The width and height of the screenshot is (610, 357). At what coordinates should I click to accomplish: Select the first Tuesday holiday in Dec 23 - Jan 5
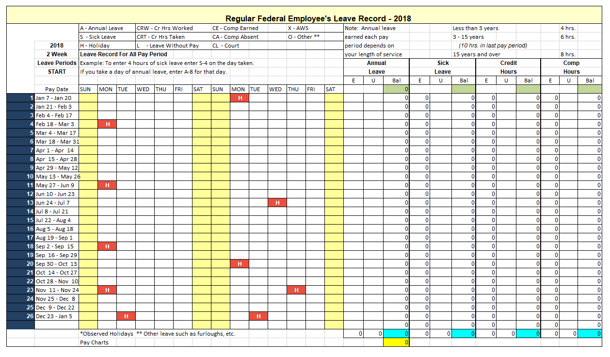point(126,316)
